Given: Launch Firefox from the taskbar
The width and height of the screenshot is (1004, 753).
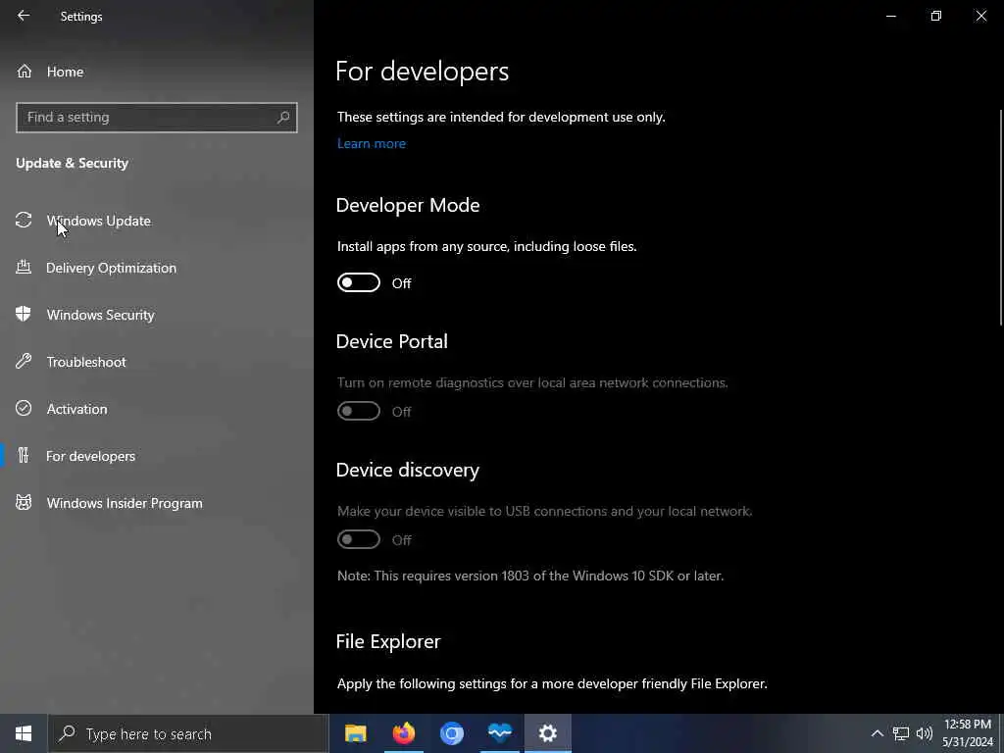Looking at the screenshot, I should coord(403,733).
